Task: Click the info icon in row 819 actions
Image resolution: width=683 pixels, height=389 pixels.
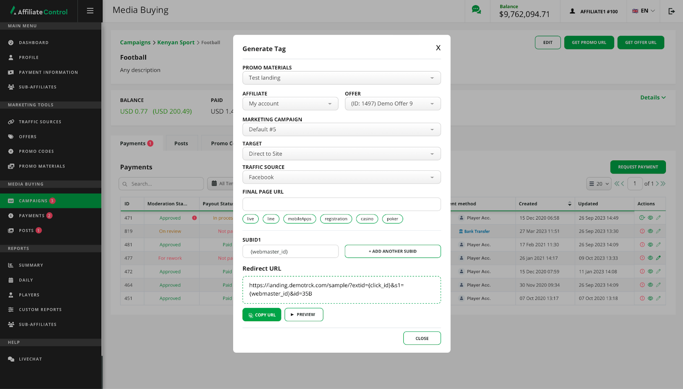Action: (642, 231)
